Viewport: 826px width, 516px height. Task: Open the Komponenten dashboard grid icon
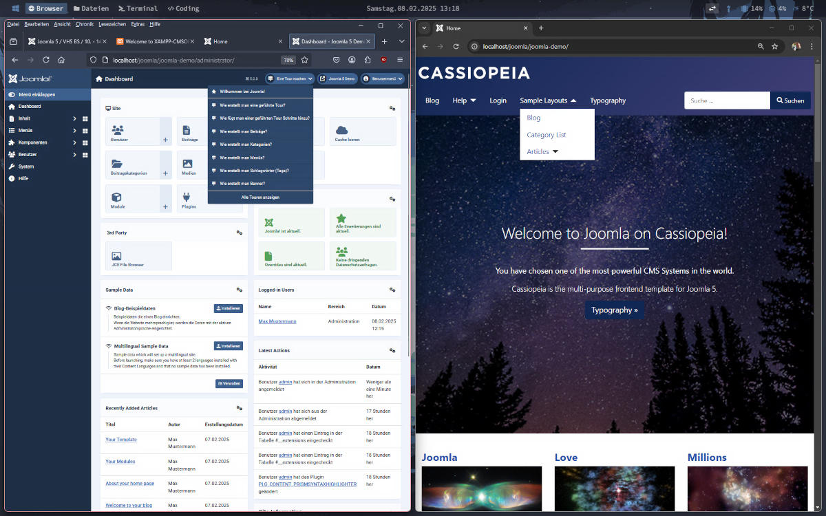coord(85,142)
